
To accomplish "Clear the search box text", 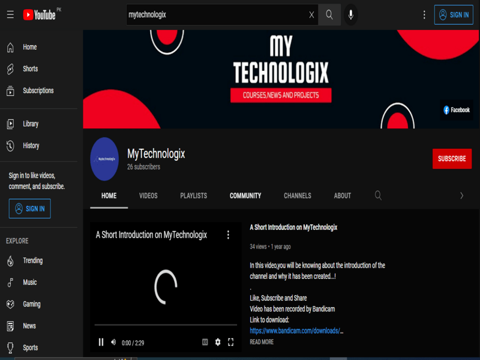I will pos(311,15).
